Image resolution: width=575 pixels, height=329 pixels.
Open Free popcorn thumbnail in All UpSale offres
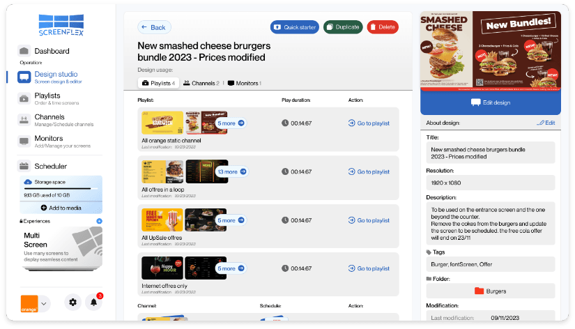point(162,220)
